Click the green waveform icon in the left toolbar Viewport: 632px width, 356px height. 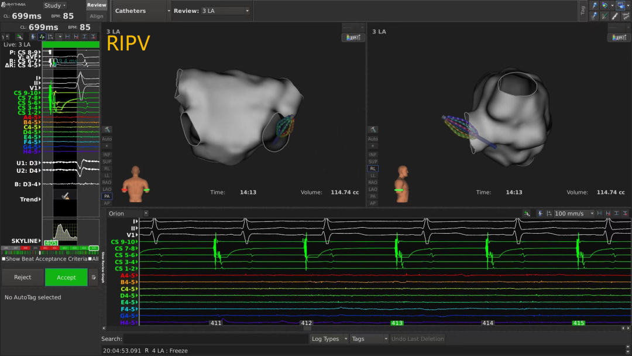(x=41, y=36)
